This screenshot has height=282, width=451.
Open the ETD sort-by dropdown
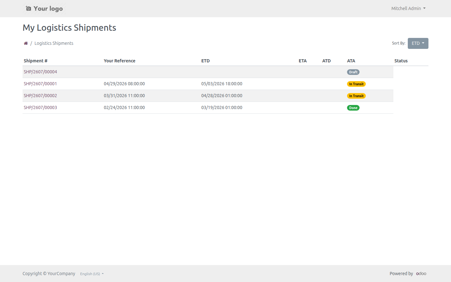click(x=418, y=43)
